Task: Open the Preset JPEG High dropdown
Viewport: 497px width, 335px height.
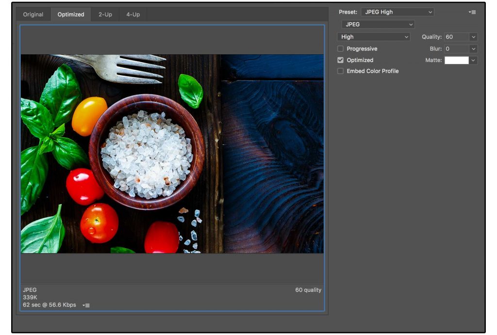Action: click(x=398, y=12)
